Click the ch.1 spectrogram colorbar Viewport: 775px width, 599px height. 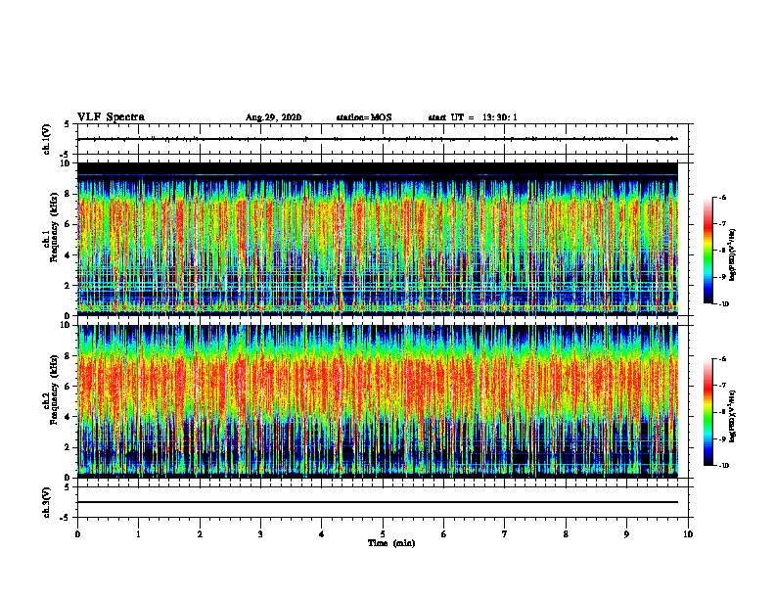click(x=707, y=251)
